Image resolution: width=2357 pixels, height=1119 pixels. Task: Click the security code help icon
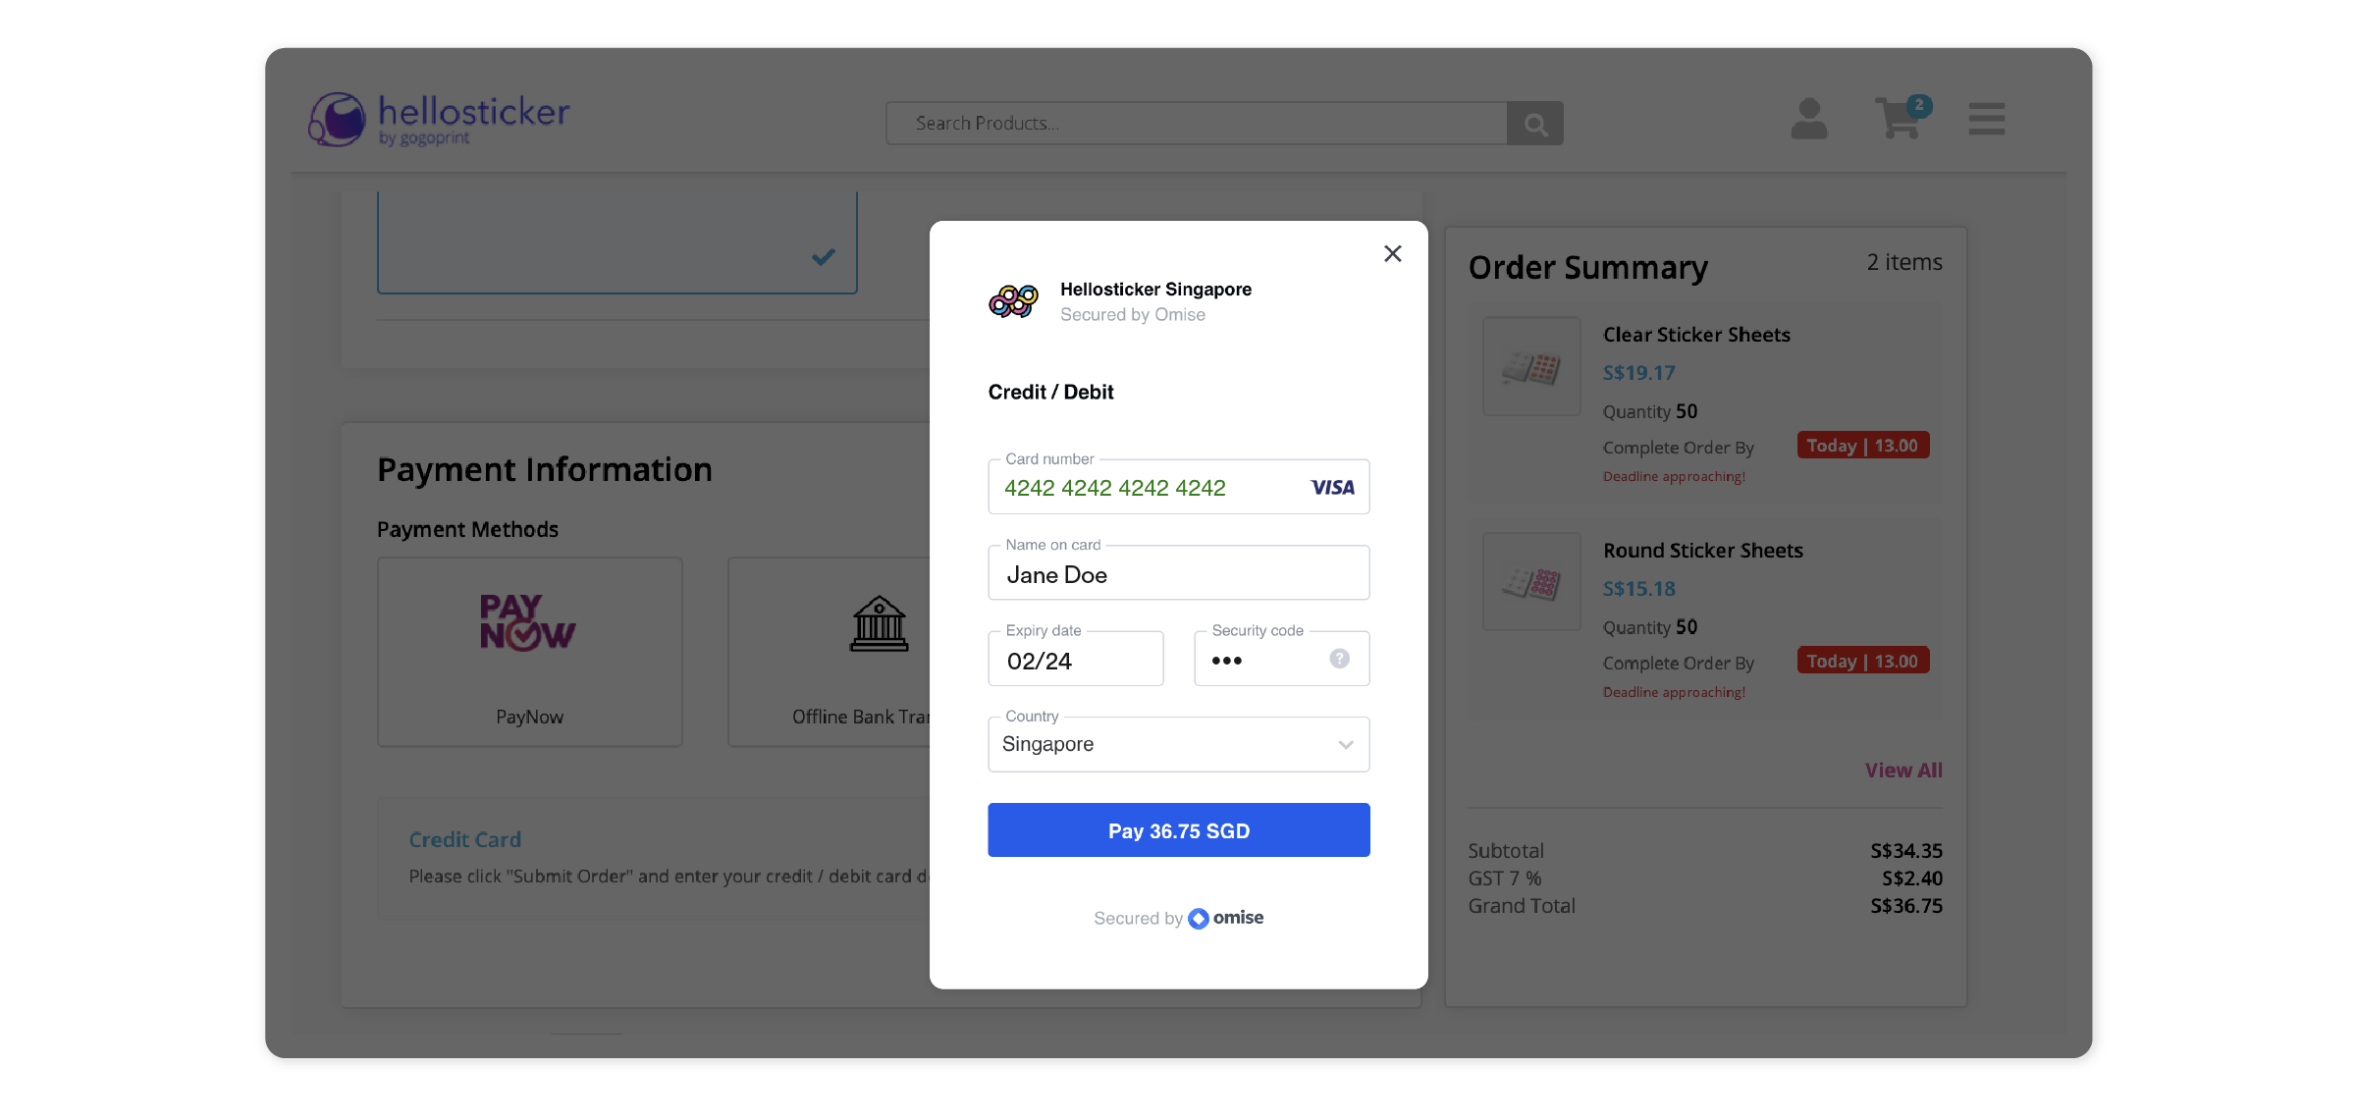click(1339, 659)
